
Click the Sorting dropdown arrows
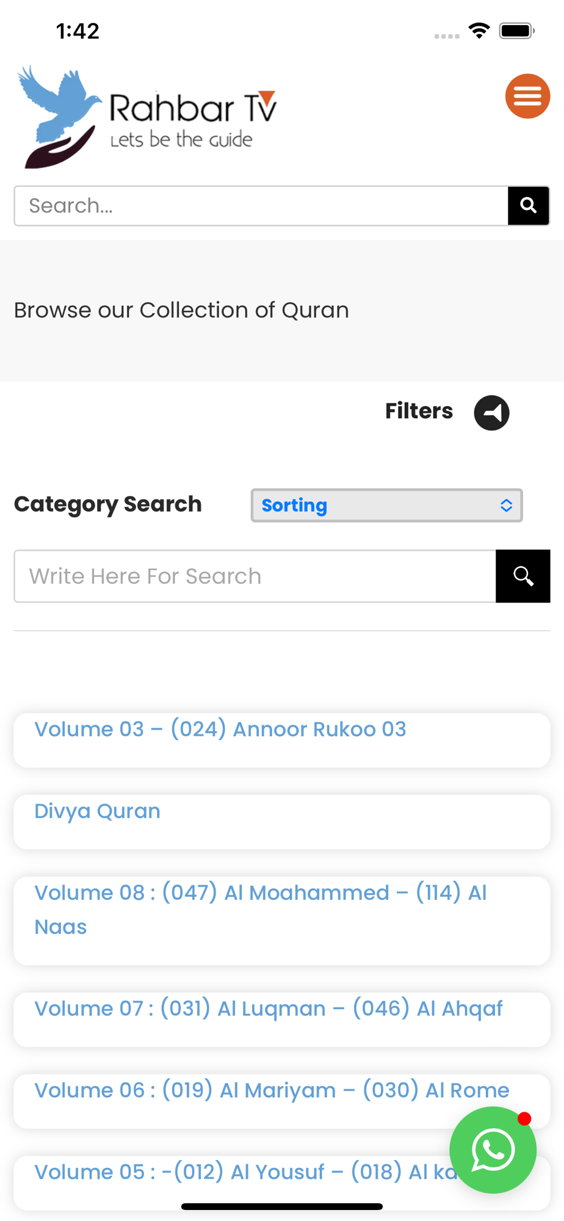pyautogui.click(x=506, y=505)
